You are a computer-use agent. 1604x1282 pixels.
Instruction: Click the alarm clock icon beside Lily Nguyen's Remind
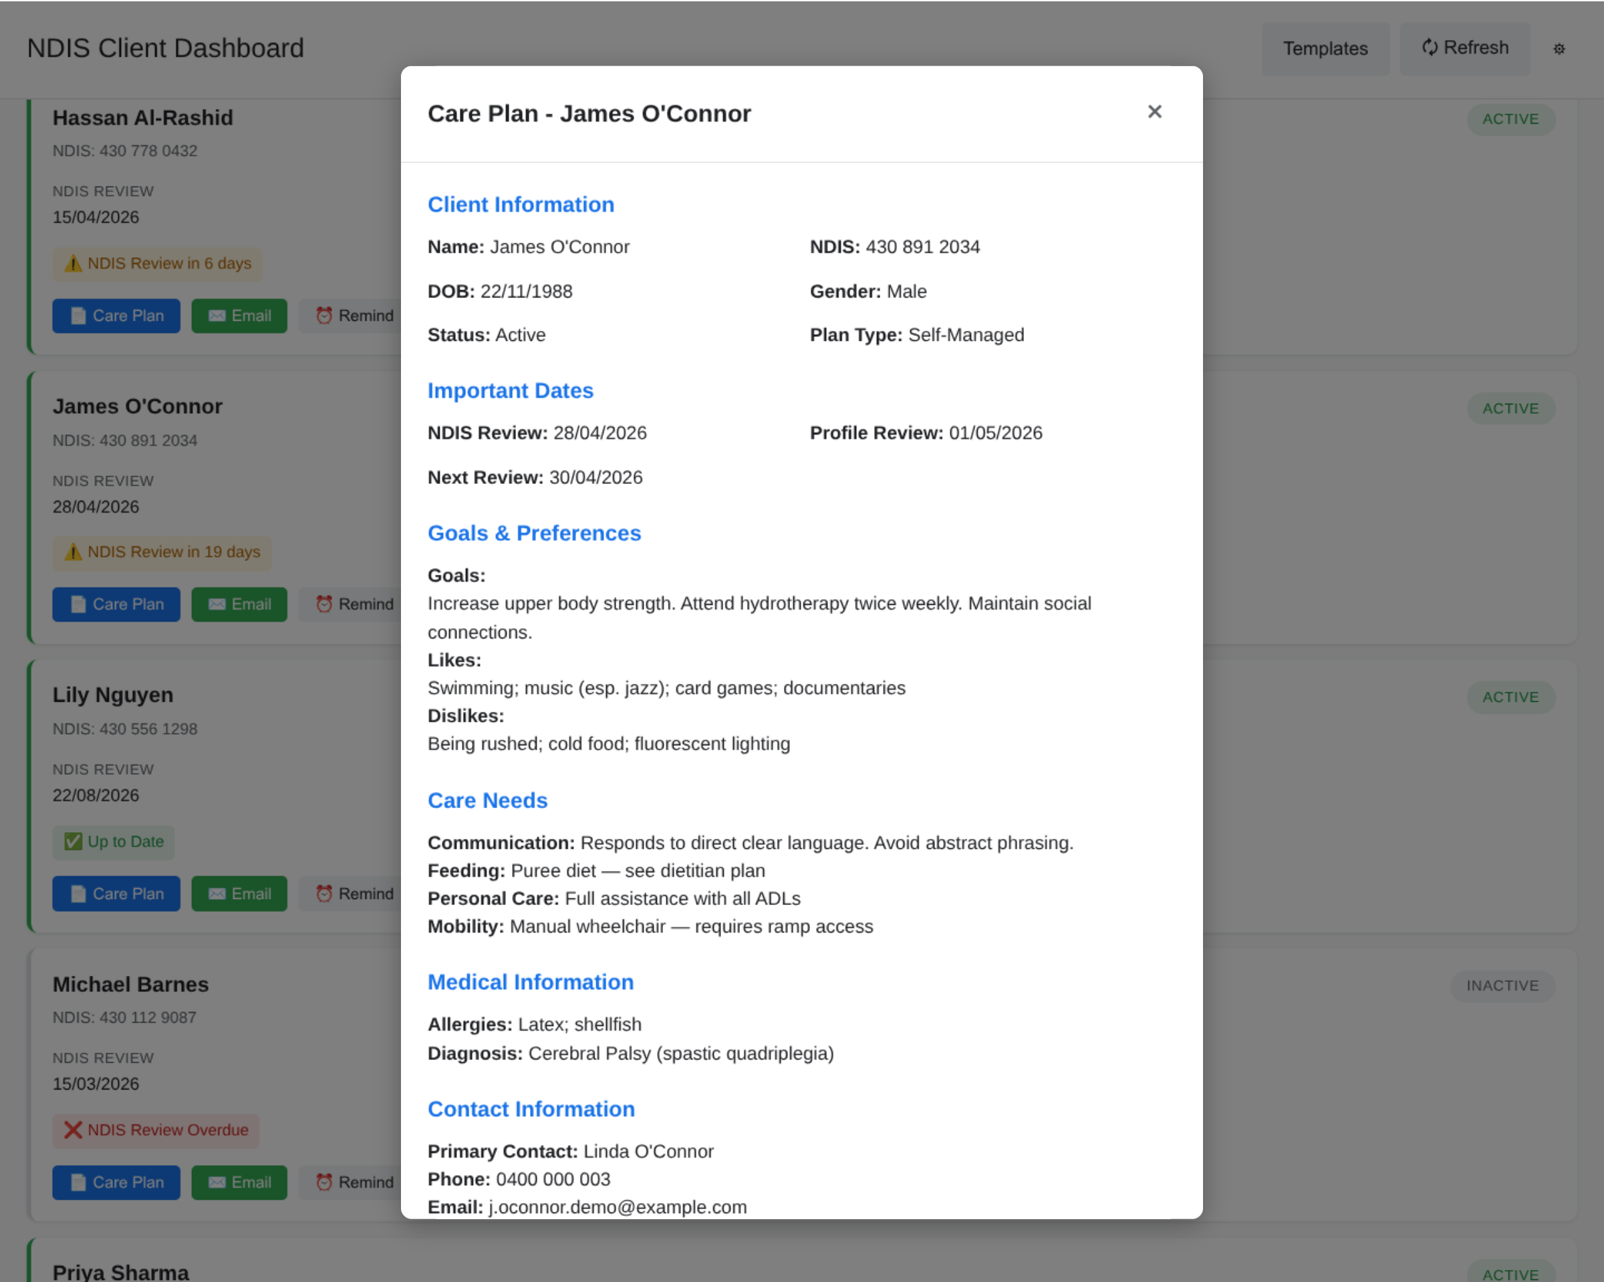coord(323,894)
